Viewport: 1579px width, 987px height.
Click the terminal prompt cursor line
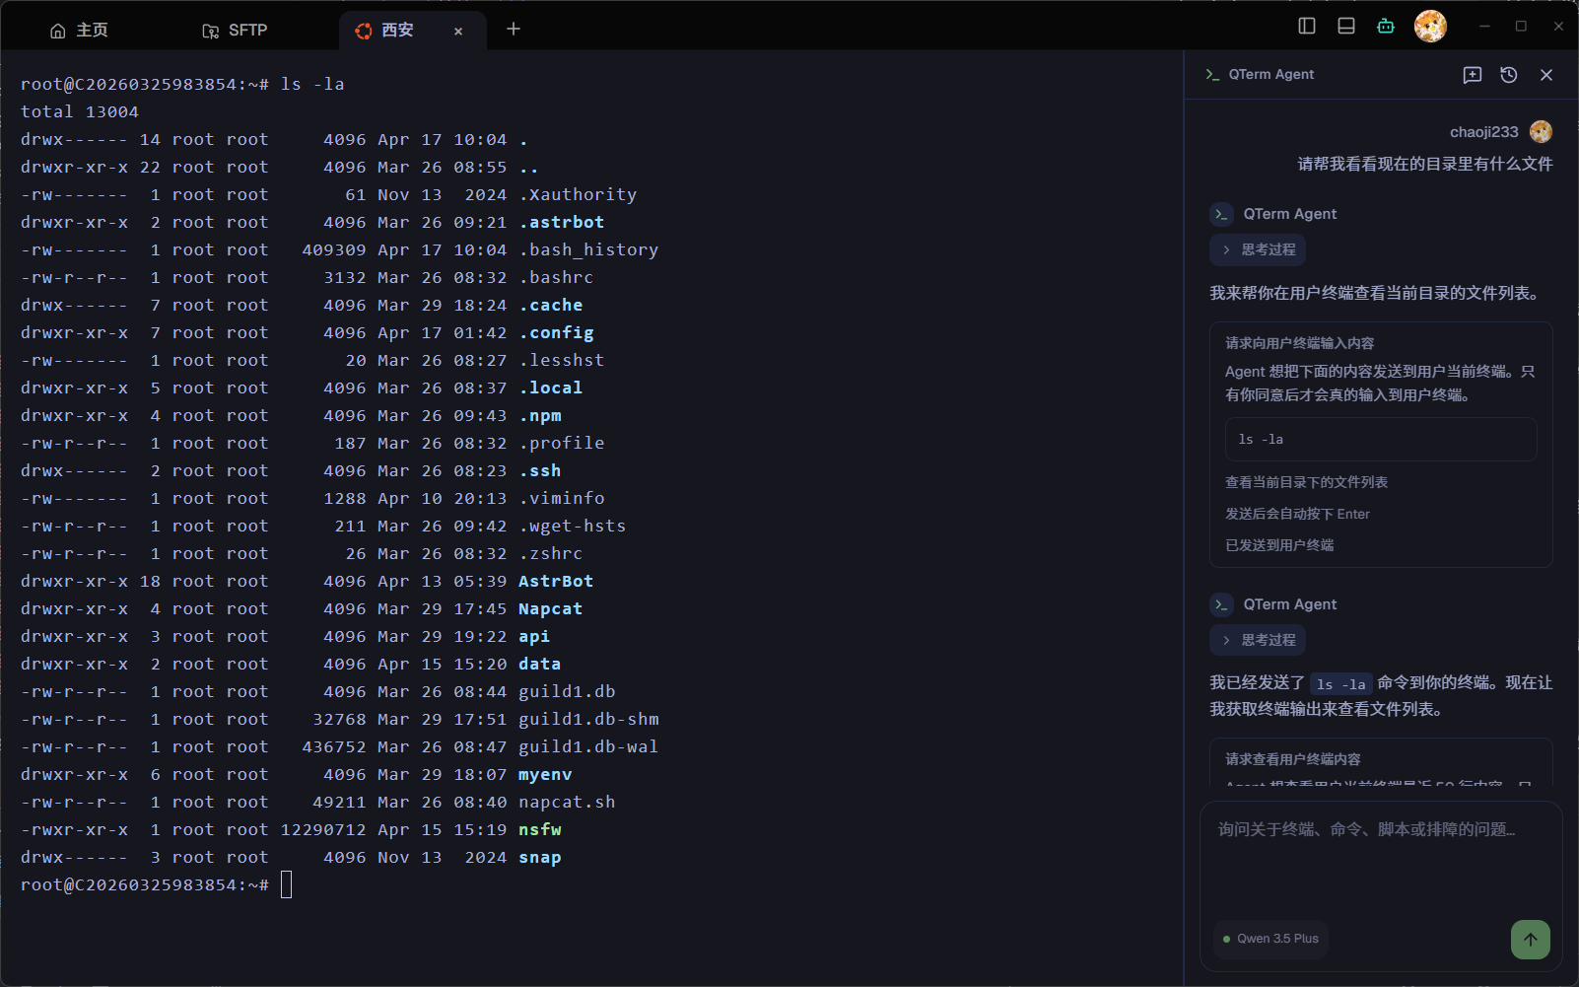pos(157,885)
